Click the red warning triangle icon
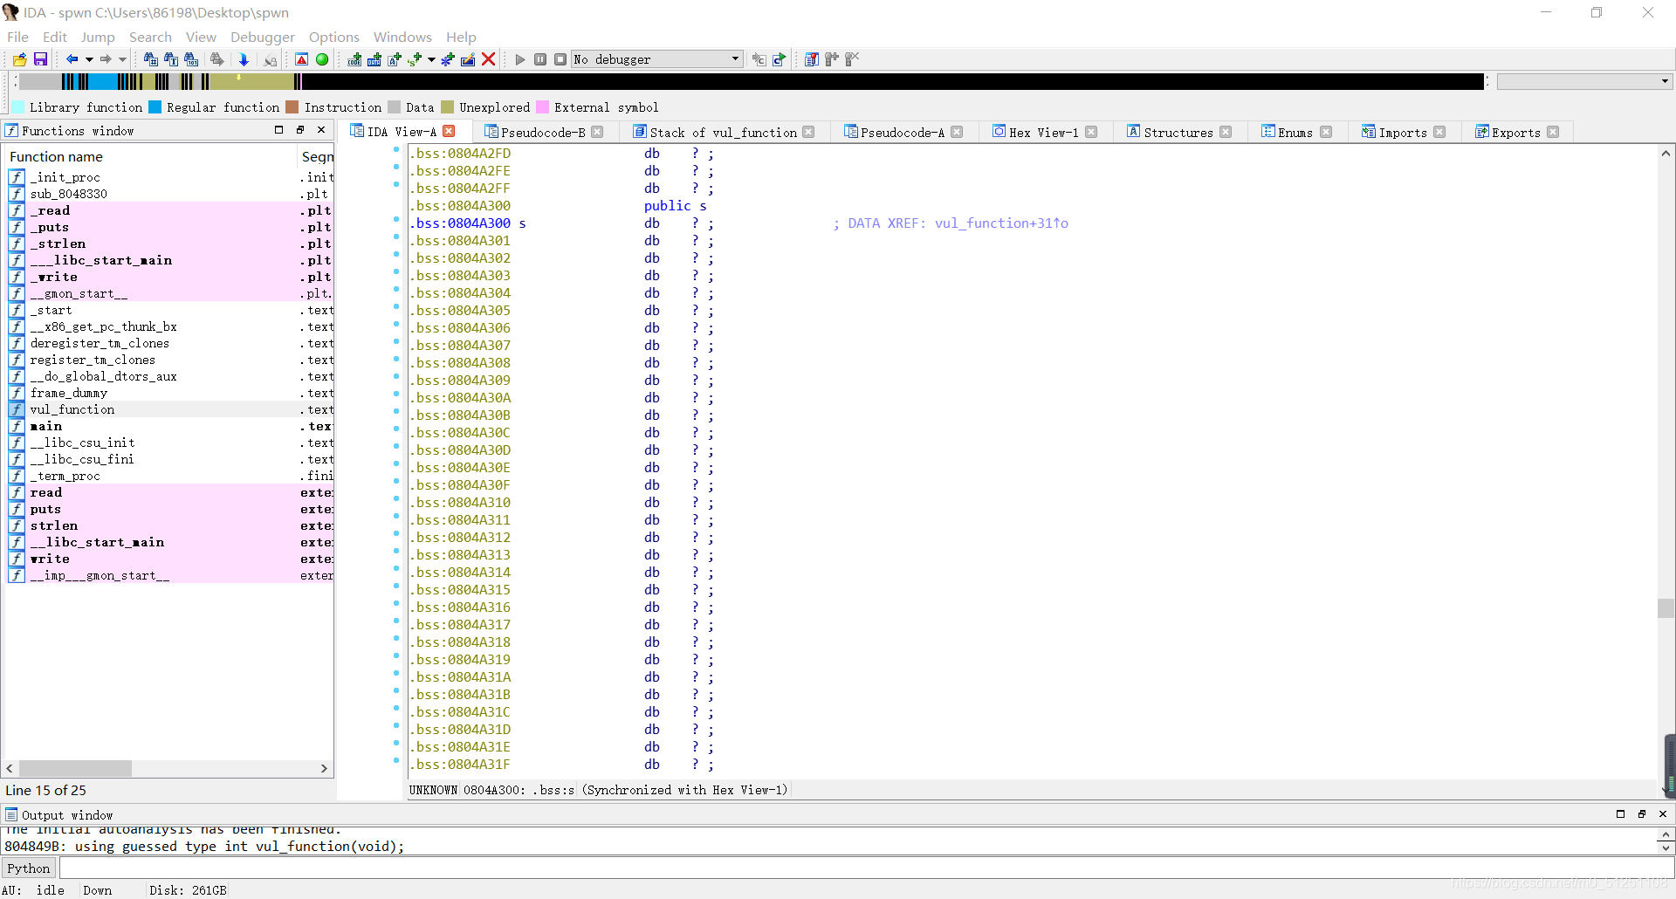Image resolution: width=1676 pixels, height=899 pixels. (x=301, y=59)
